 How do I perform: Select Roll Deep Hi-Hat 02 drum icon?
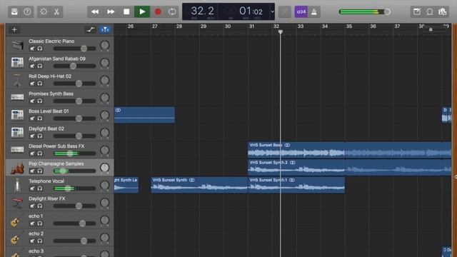[17, 80]
